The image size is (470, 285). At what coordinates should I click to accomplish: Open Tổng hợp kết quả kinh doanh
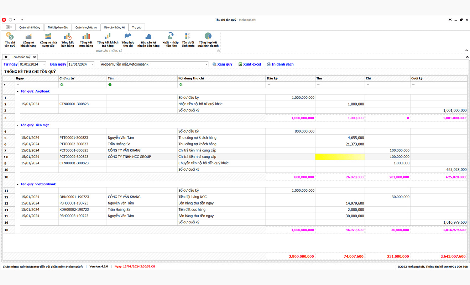[208, 40]
